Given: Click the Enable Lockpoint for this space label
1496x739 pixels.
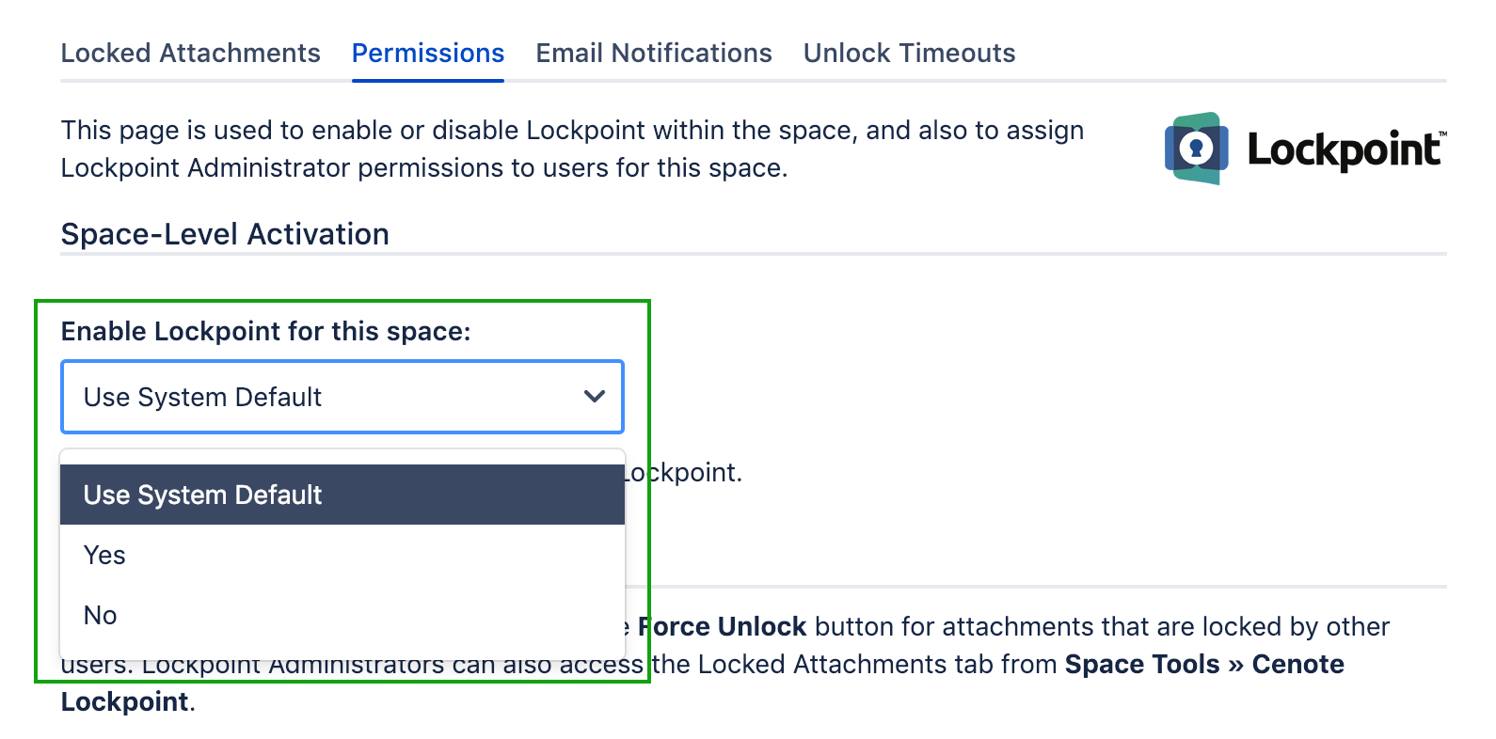Looking at the screenshot, I should pyautogui.click(x=265, y=332).
